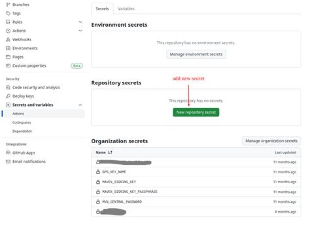
Task: Expand the Actions section chevron
Action: click(80, 31)
